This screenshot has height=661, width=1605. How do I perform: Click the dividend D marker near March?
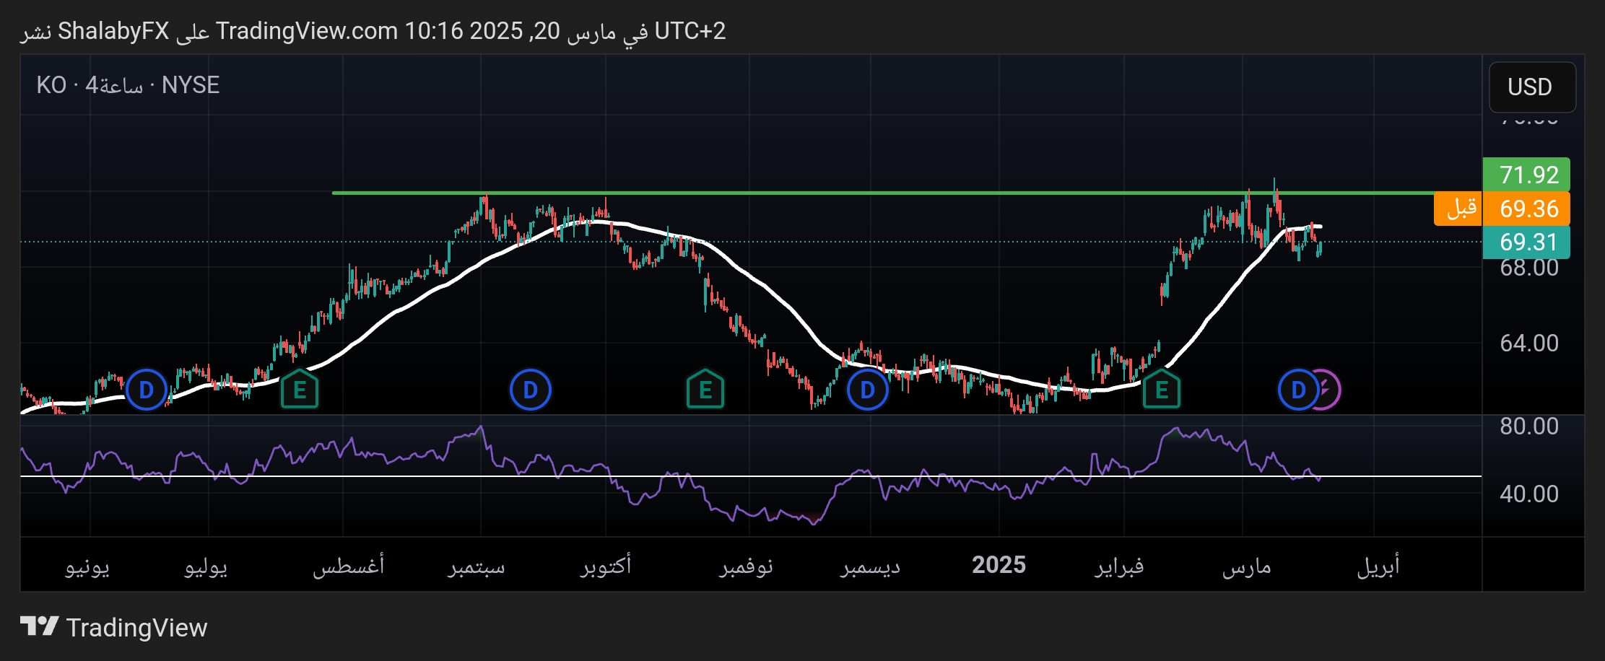[1297, 390]
